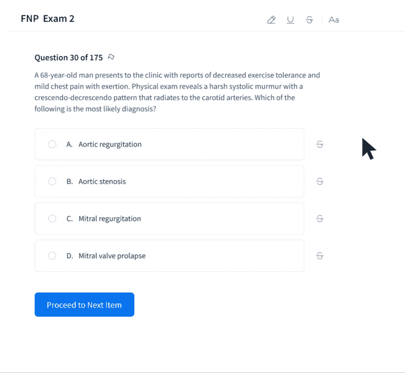Click the Aortic stenosis answer text

coord(102,182)
